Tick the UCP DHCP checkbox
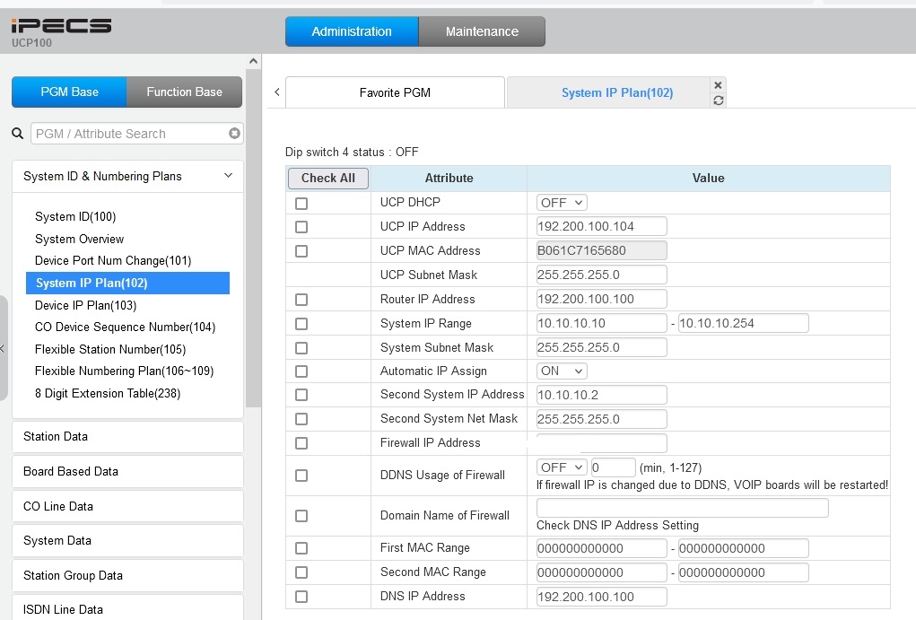Image resolution: width=916 pixels, height=620 pixels. (x=301, y=204)
